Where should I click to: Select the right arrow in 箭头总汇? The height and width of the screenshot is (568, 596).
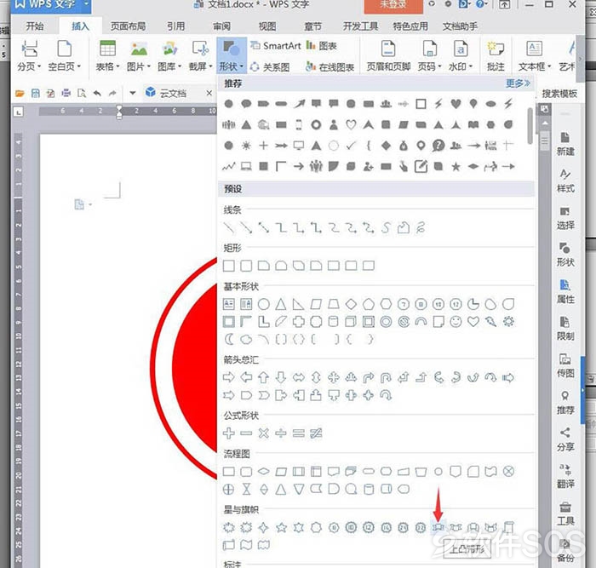pos(228,377)
